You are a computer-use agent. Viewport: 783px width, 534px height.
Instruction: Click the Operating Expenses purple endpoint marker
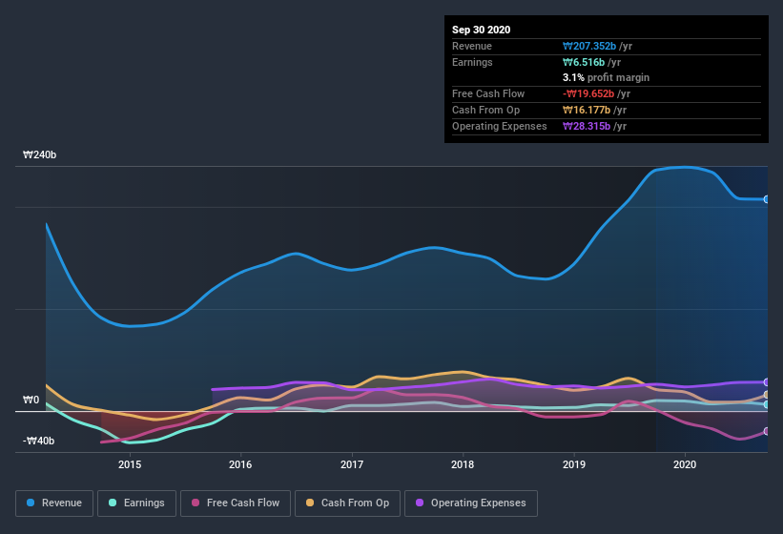(766, 382)
